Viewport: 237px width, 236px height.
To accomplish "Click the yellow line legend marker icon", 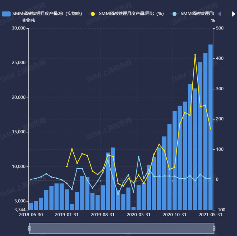I will [x=93, y=14].
